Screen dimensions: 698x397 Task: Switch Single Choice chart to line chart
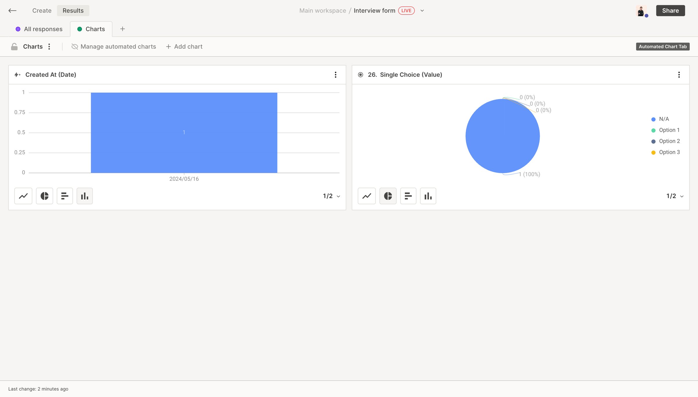click(x=367, y=196)
